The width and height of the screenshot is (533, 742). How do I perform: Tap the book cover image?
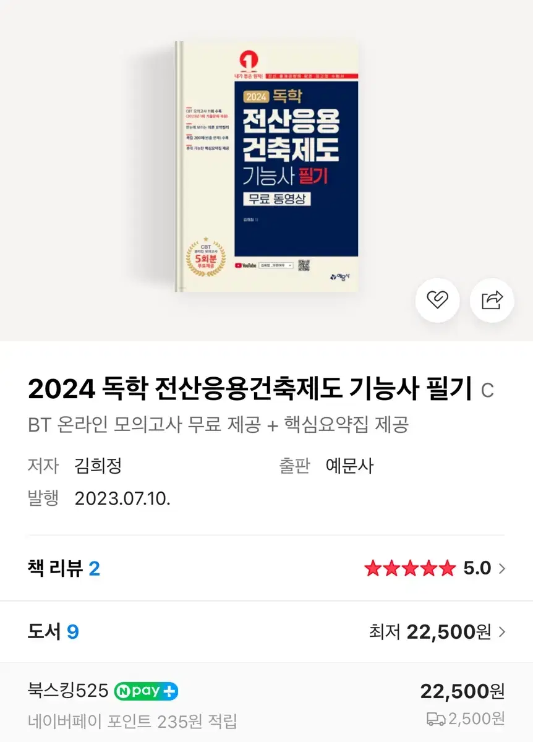coord(266,166)
